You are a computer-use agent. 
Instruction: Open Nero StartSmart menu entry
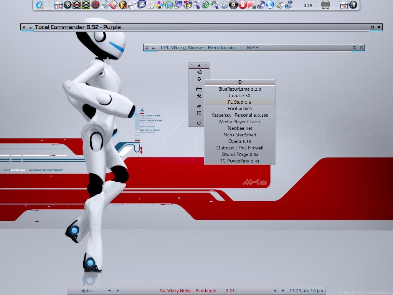pyautogui.click(x=239, y=135)
